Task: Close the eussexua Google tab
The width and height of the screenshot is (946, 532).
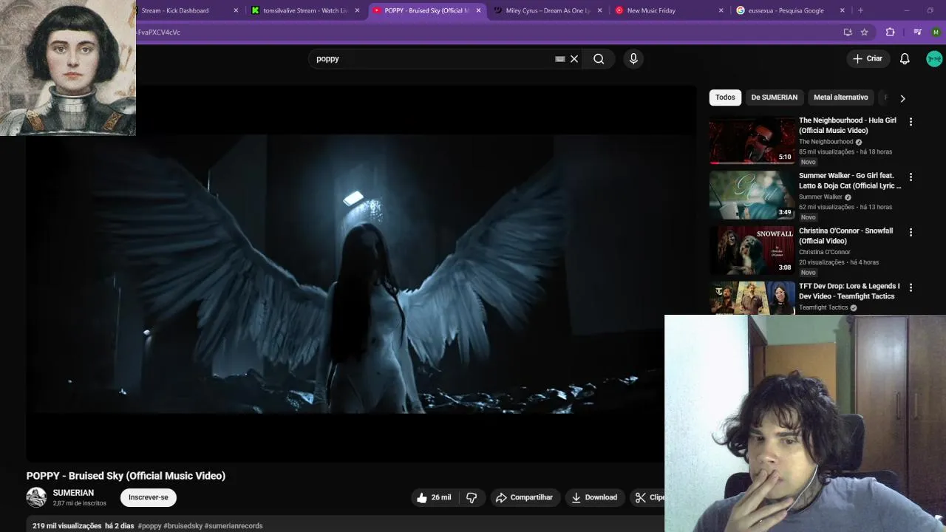Action: 842,10
